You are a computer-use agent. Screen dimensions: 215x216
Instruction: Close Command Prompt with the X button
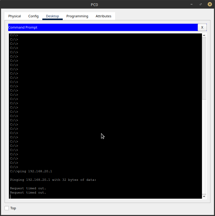[202, 27]
